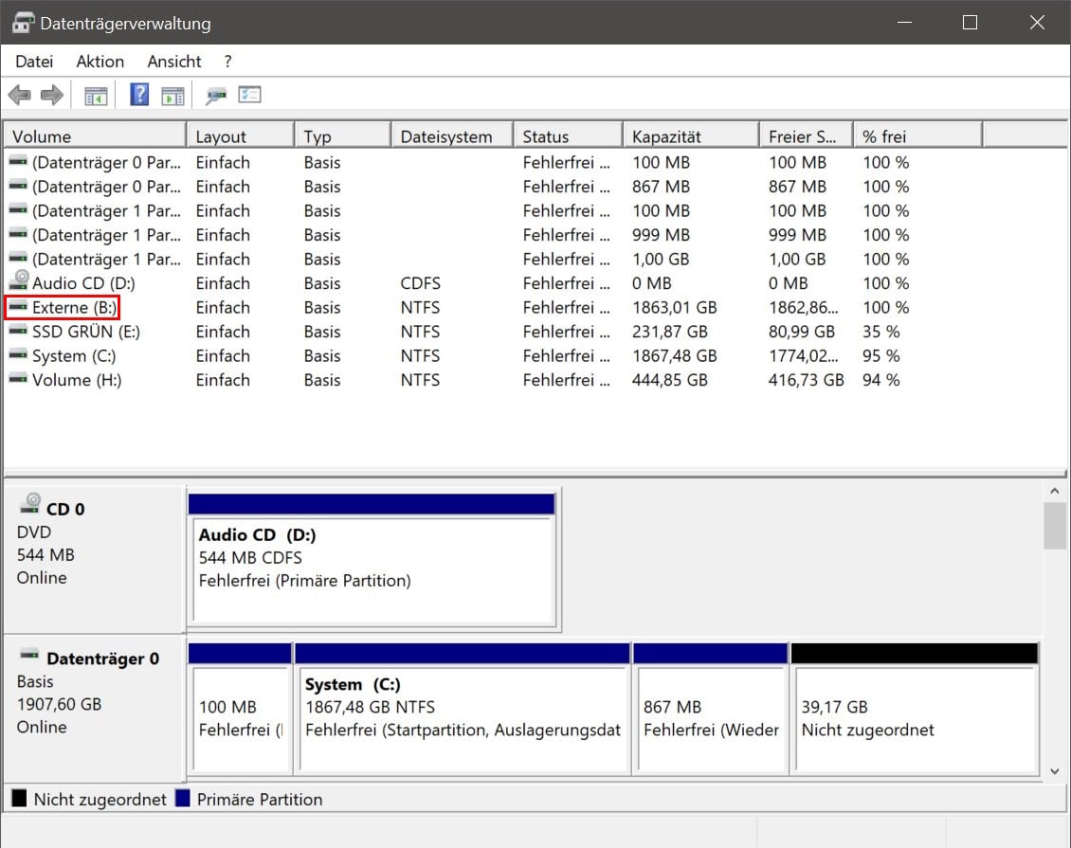Toggle the action pane toolbar icon
The height and width of the screenshot is (848, 1071).
(172, 96)
